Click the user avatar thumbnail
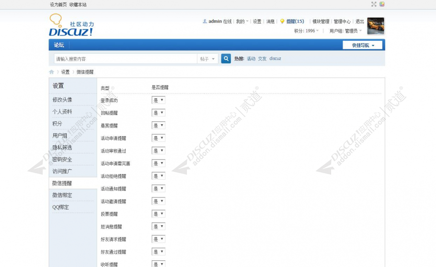Screen dimensions: 436x267 tap(376, 26)
